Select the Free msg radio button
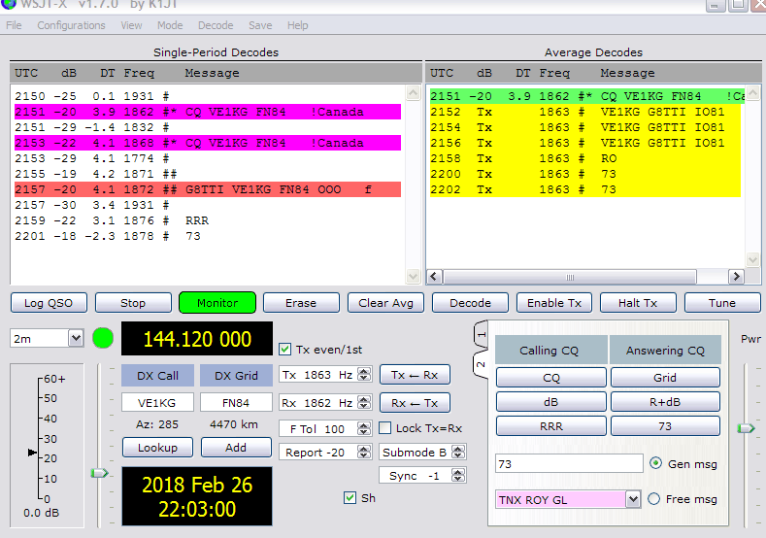Viewport: 766px width, 538px height. coord(653,499)
